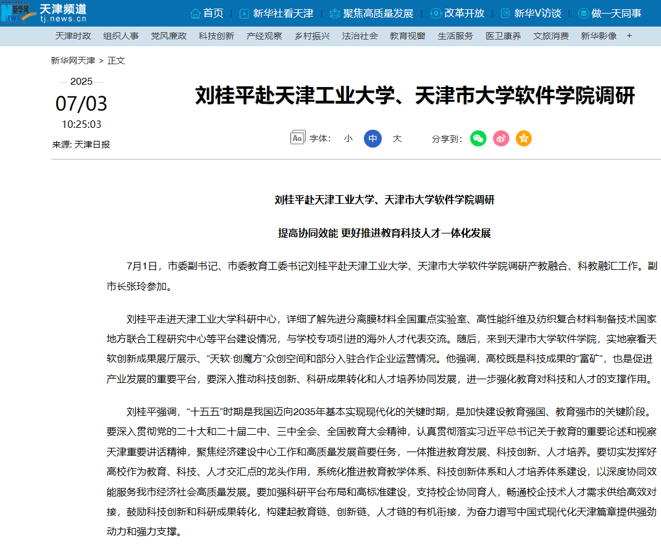The width and height of the screenshot is (661, 546).
Task: Click the icon before 新华V访谈
Action: pos(505,14)
